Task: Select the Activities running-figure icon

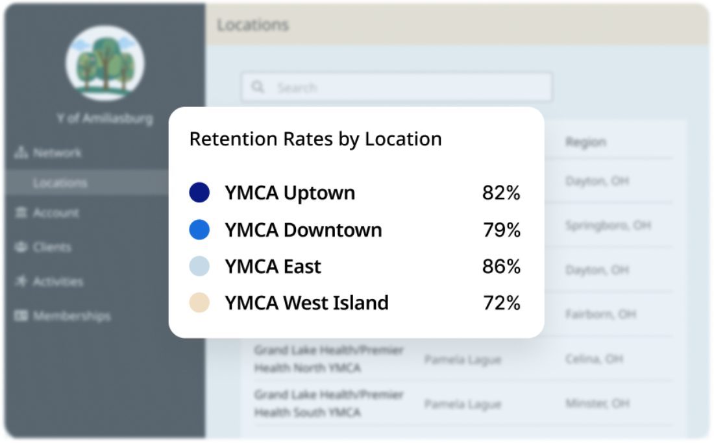Action: click(20, 281)
